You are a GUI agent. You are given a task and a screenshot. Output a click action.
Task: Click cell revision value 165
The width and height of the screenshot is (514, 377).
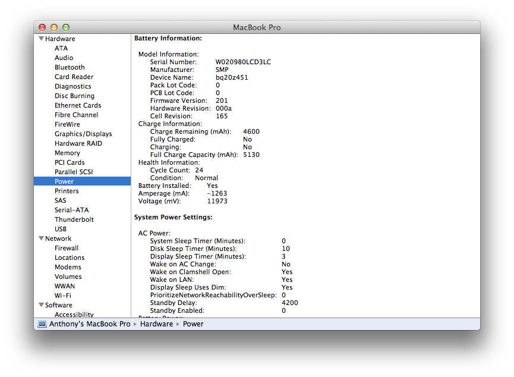click(x=222, y=116)
